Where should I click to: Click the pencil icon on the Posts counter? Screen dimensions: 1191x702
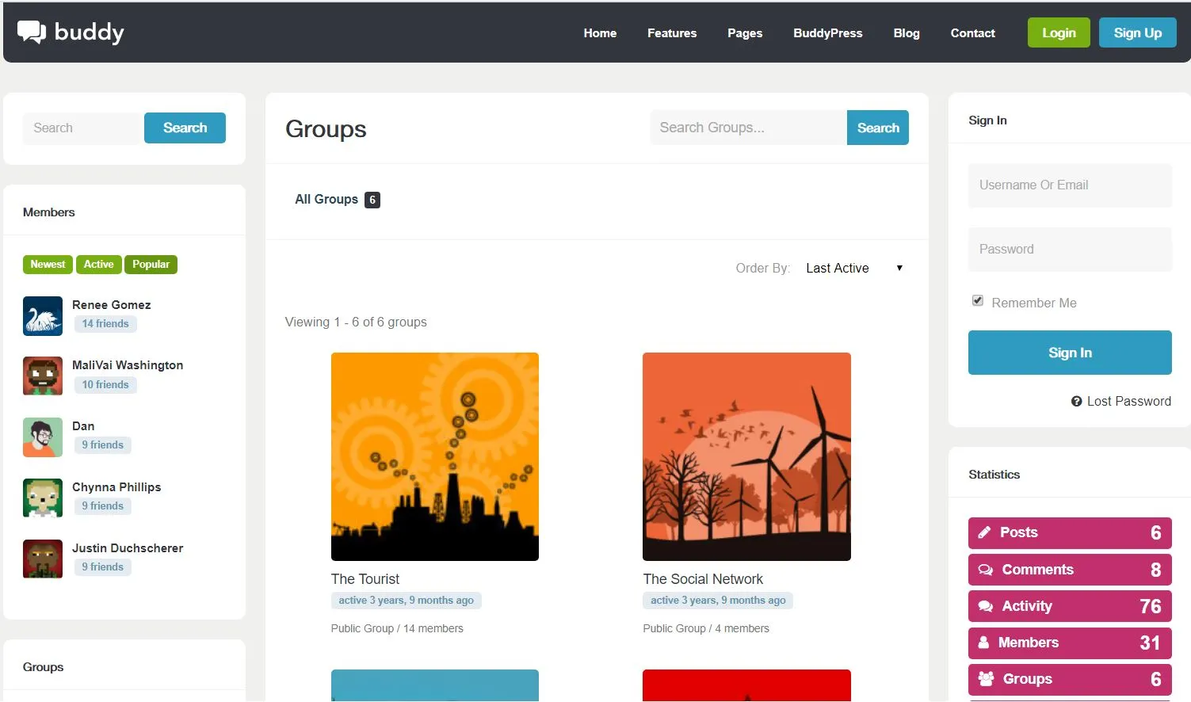985,532
